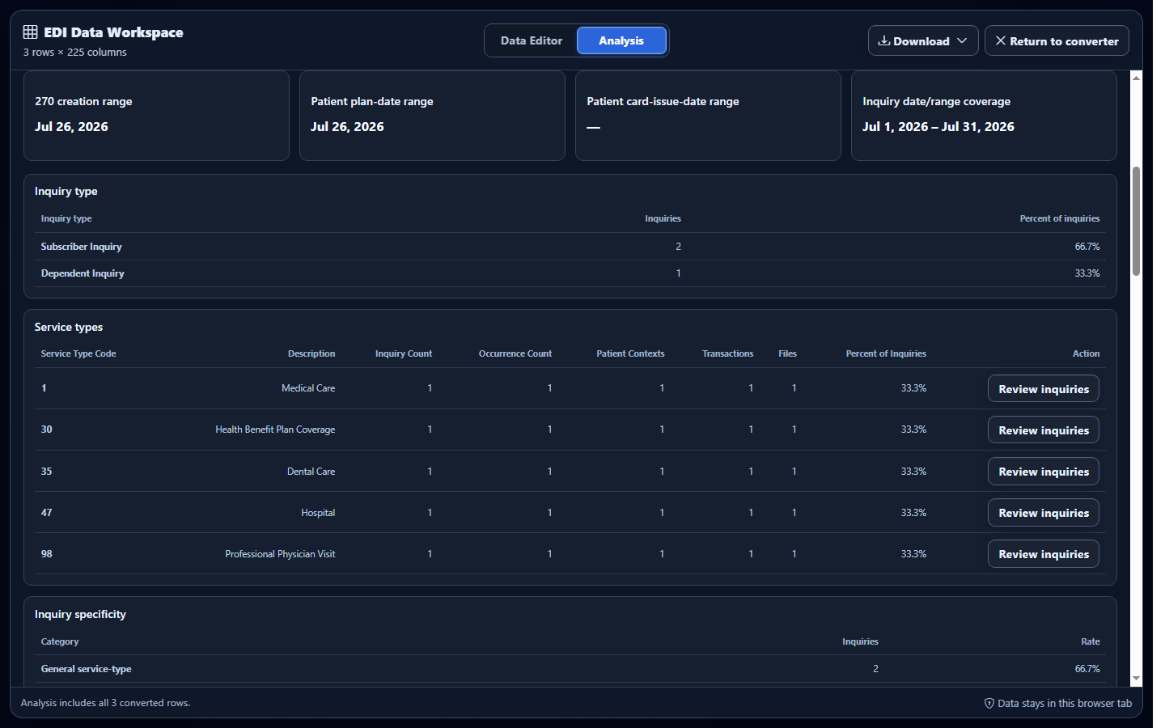Click the Occurrence Count column header

pos(515,353)
